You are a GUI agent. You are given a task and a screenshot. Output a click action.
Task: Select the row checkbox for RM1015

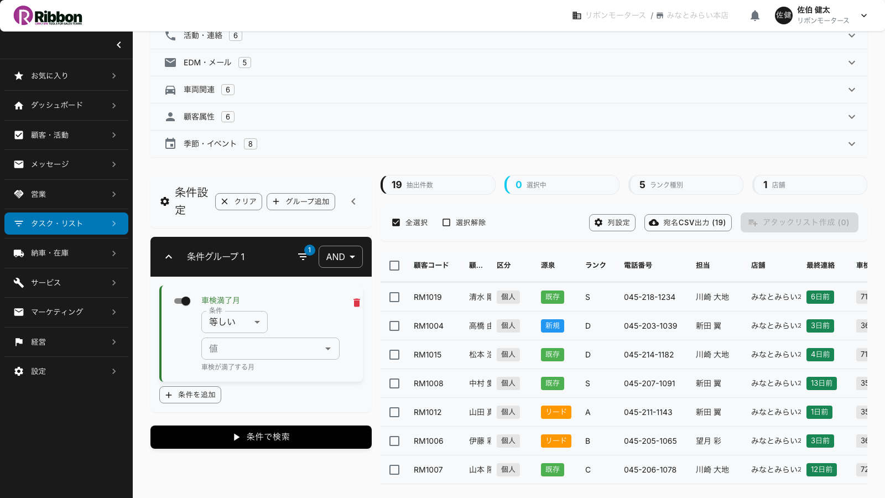[x=394, y=355]
